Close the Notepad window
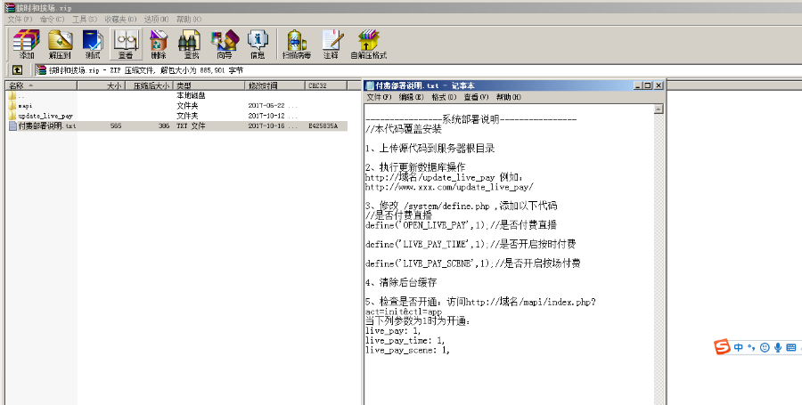This screenshot has height=405, width=802. (659, 85)
